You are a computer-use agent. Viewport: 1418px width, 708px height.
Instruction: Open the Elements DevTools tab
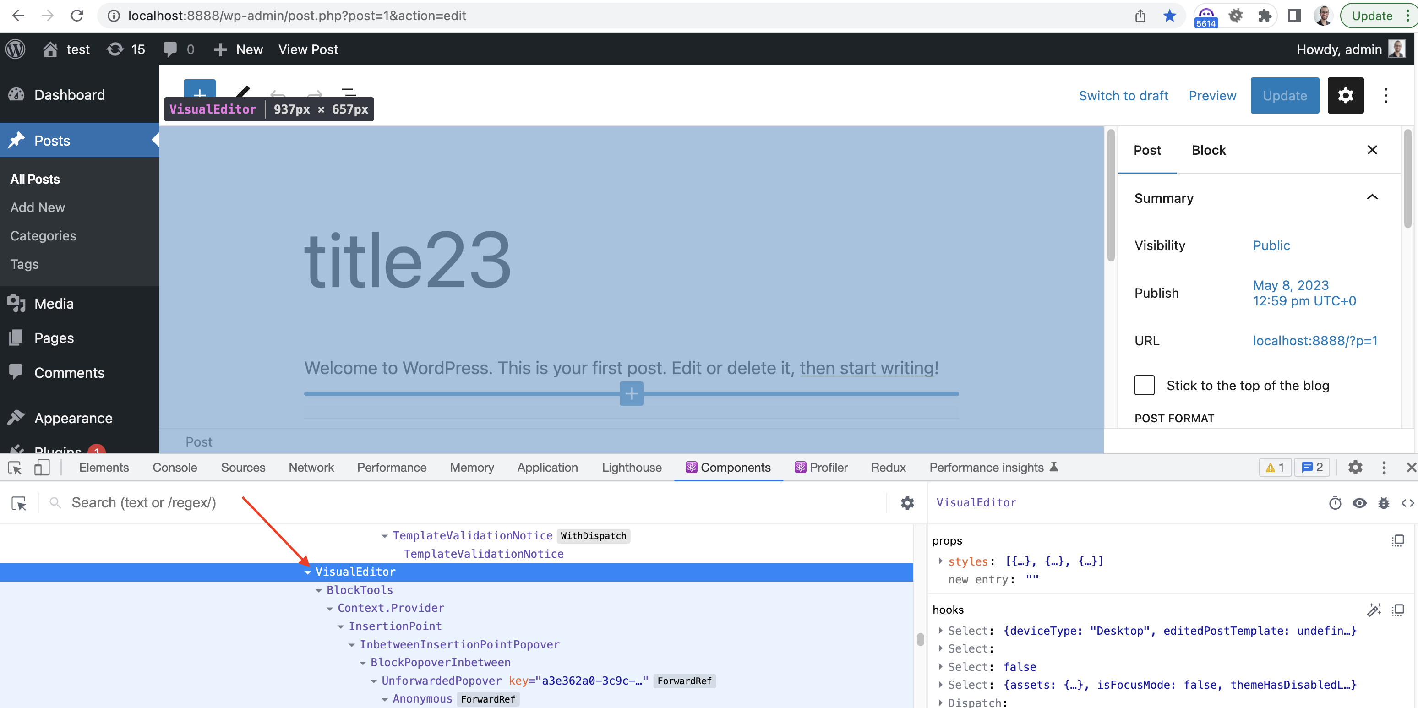104,468
